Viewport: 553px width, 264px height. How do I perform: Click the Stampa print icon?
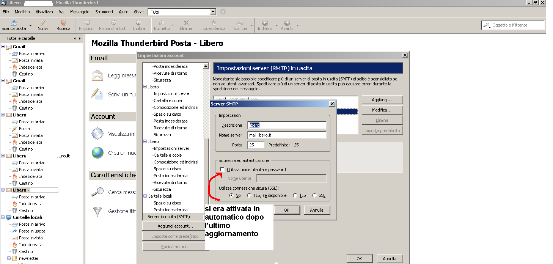(240, 22)
